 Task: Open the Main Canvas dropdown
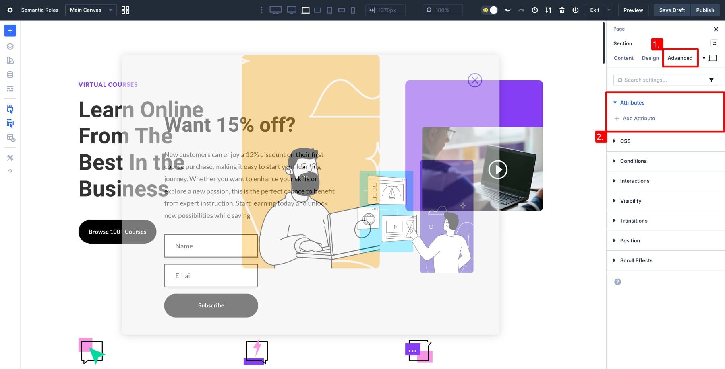91,10
